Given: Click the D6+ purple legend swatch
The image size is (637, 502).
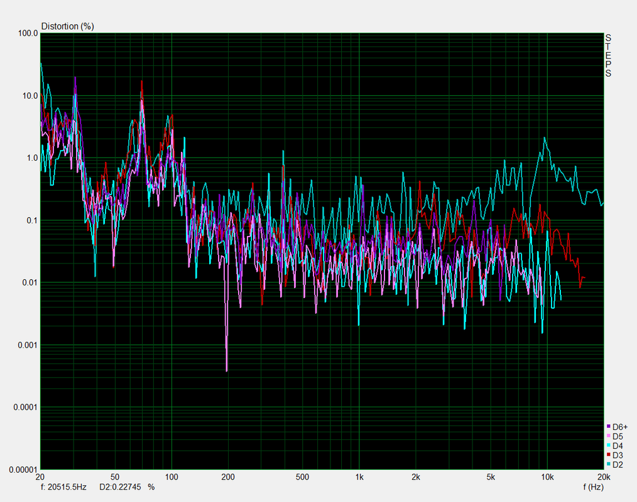Looking at the screenshot, I should [608, 427].
